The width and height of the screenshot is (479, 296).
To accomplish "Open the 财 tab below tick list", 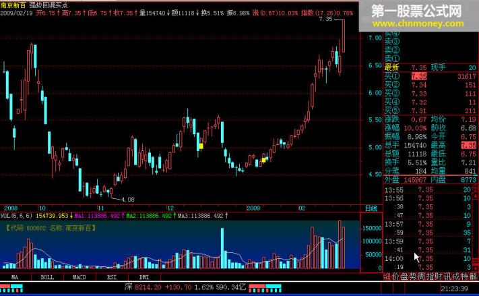I will point(439,276).
